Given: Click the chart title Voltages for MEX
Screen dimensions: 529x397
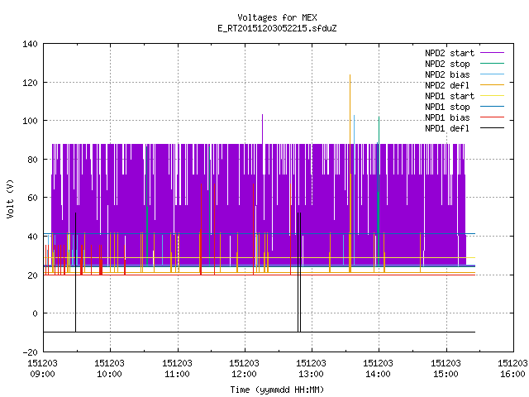Looking at the screenshot, I should coord(277,17).
